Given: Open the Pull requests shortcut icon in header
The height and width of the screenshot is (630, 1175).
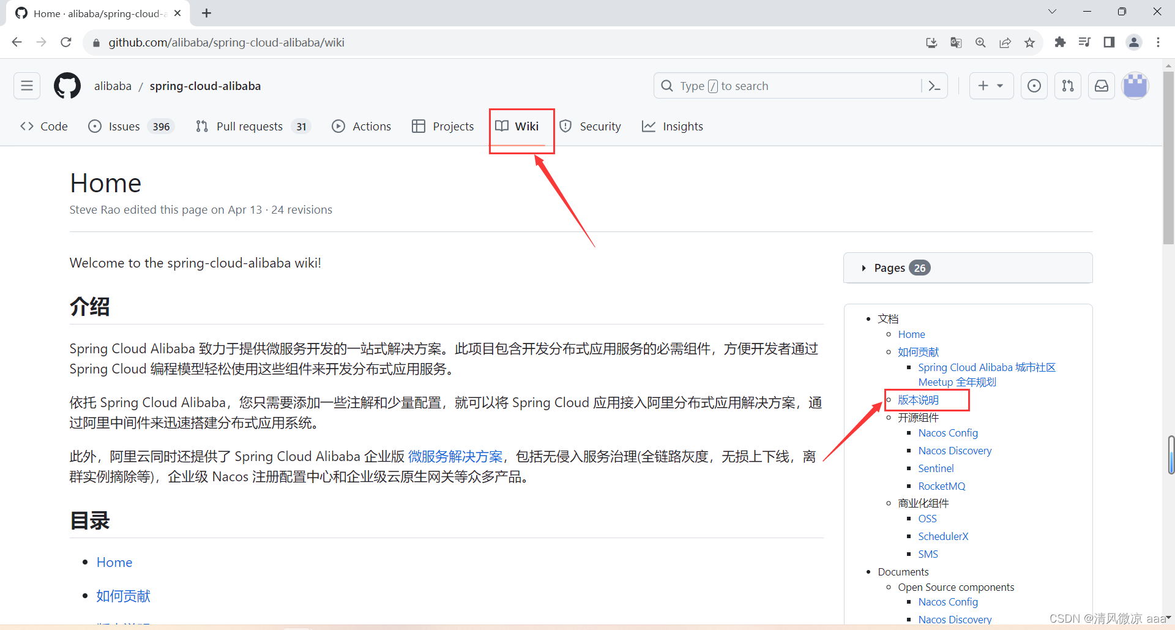Looking at the screenshot, I should pyautogui.click(x=1068, y=86).
